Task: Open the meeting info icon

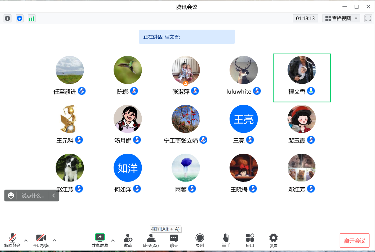Action: (7, 19)
